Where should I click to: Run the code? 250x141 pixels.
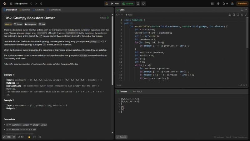click(x=115, y=3)
